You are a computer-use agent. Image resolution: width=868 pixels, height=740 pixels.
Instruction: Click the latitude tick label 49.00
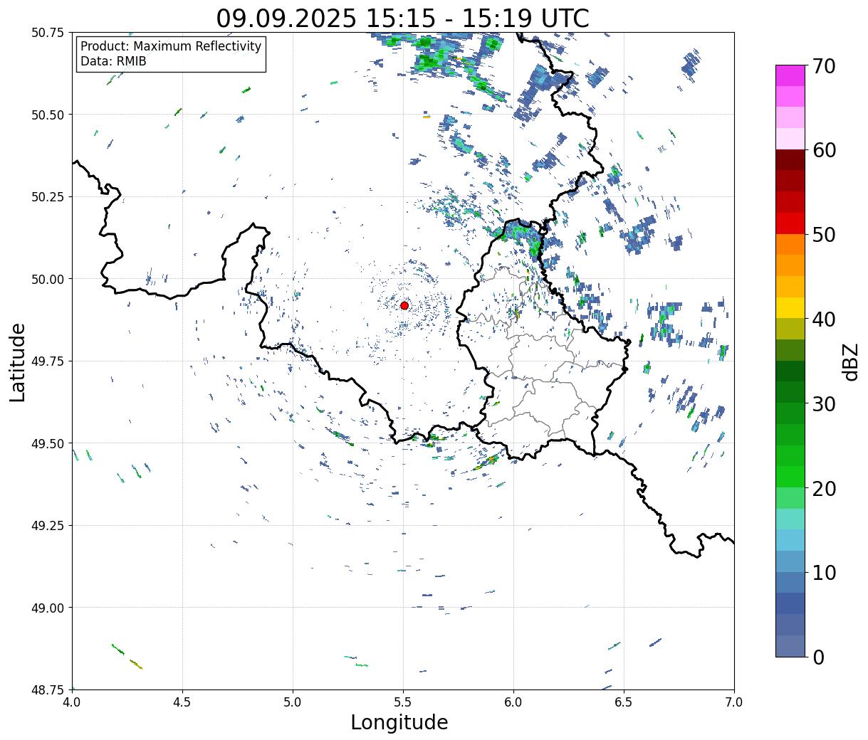pos(48,608)
